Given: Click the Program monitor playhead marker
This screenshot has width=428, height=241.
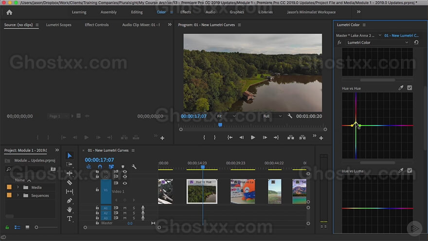Looking at the screenshot, I should (x=220, y=125).
